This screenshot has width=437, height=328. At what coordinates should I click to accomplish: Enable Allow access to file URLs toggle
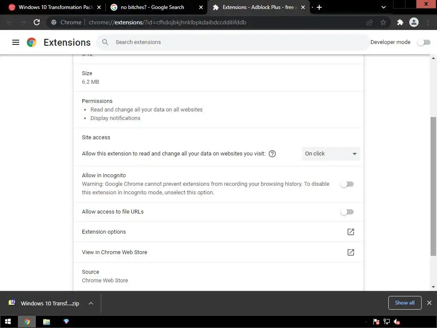pos(347,212)
